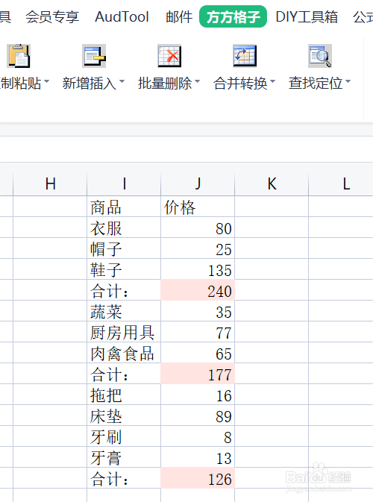Select the cell with value 80

point(198,228)
